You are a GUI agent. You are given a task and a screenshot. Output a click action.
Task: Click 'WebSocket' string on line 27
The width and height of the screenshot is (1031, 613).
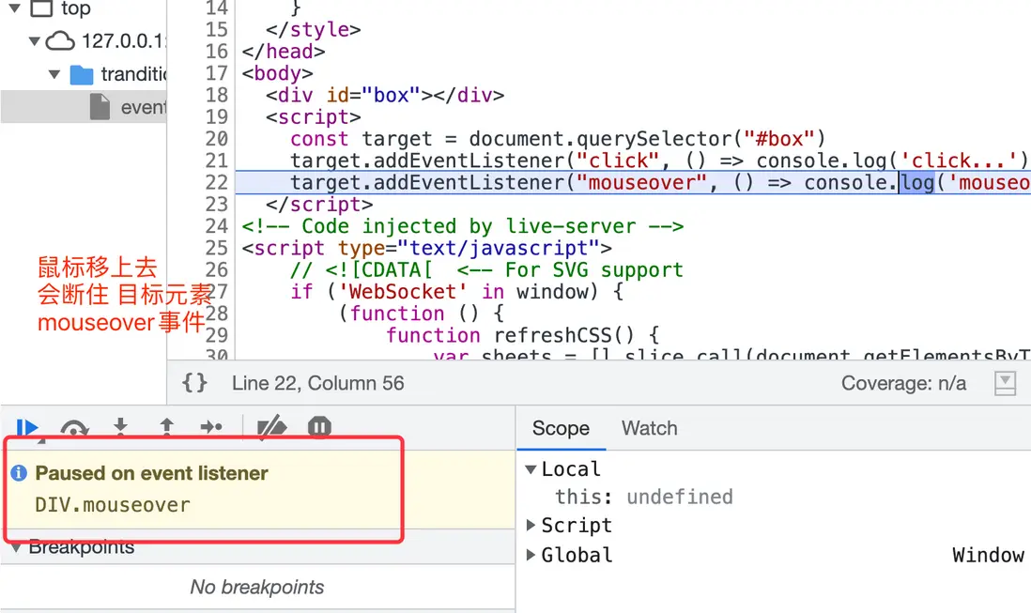pos(403,292)
